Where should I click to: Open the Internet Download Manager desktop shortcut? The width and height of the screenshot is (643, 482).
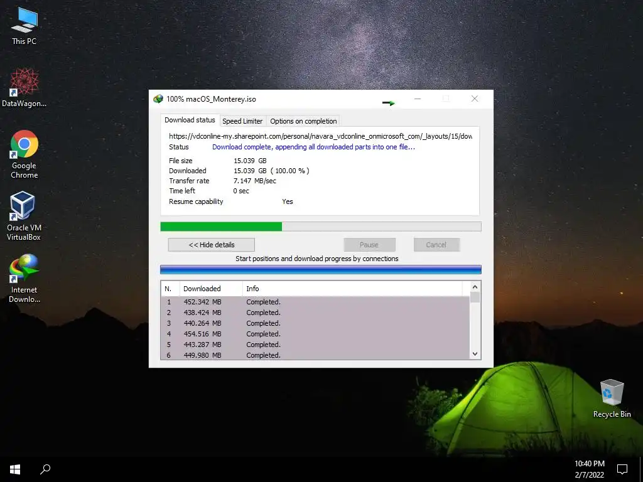[x=24, y=278]
